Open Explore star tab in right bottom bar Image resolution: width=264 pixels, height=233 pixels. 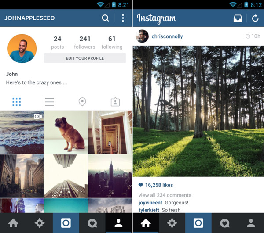point(172,223)
